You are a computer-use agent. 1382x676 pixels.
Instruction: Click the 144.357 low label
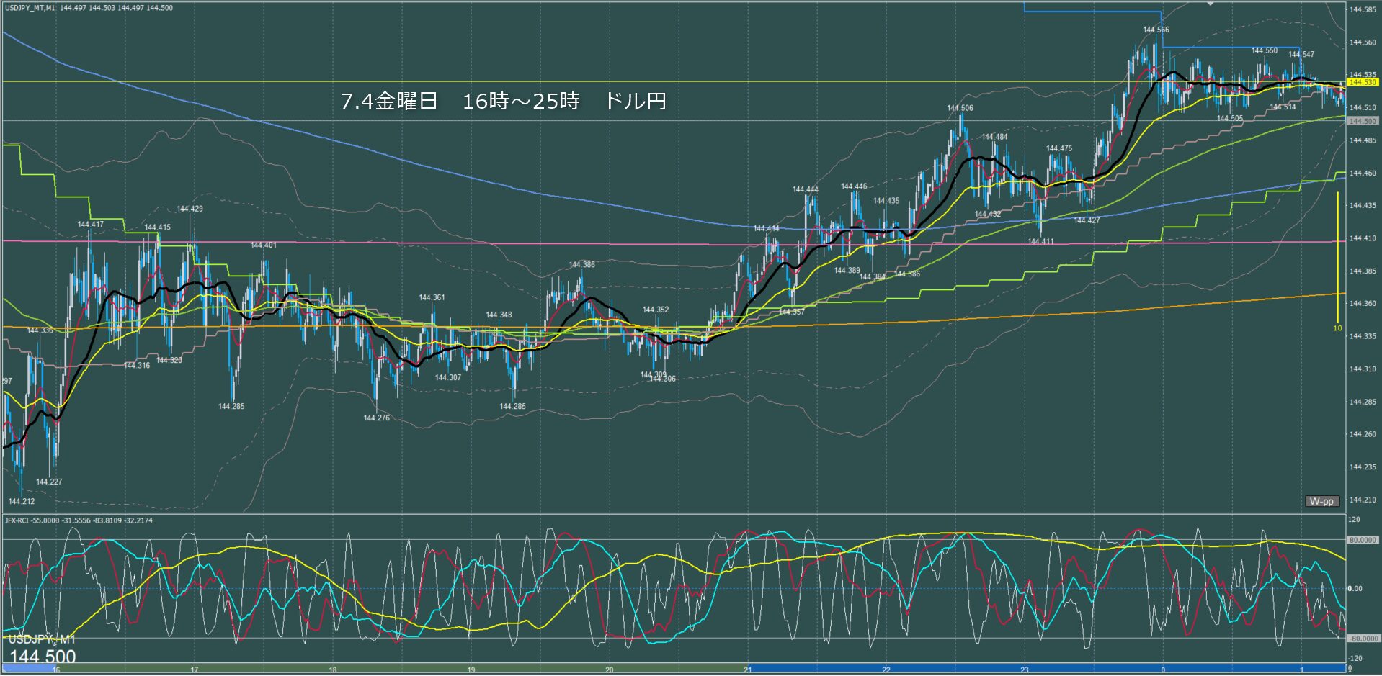pos(792,312)
